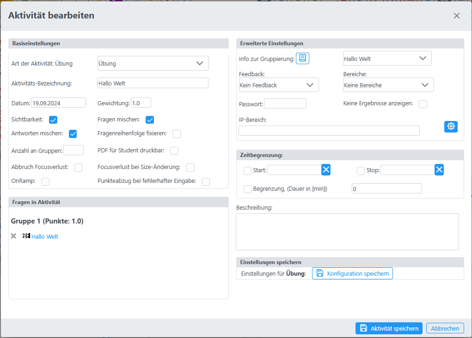Close the Aktivität bearbeiten dialog
Viewport: 472px width, 338px height.
[x=457, y=16]
